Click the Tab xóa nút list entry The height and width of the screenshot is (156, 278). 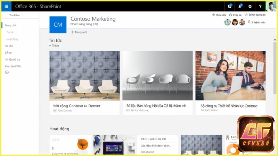[147, 152]
